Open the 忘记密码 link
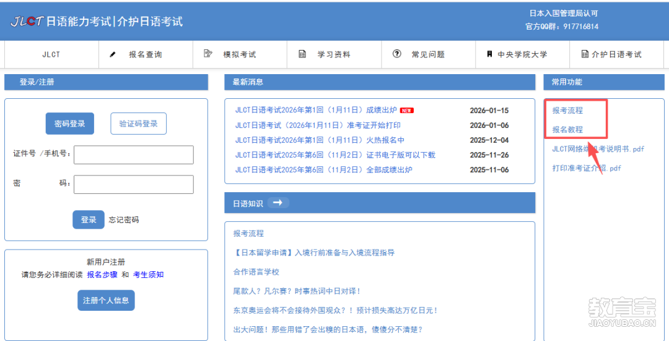 [124, 220]
